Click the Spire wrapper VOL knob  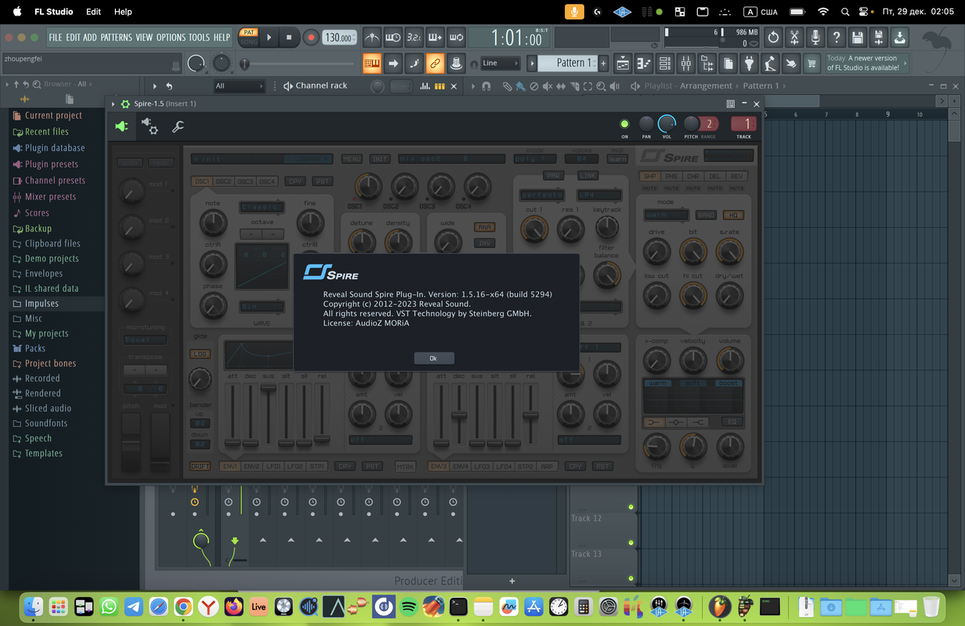point(667,124)
